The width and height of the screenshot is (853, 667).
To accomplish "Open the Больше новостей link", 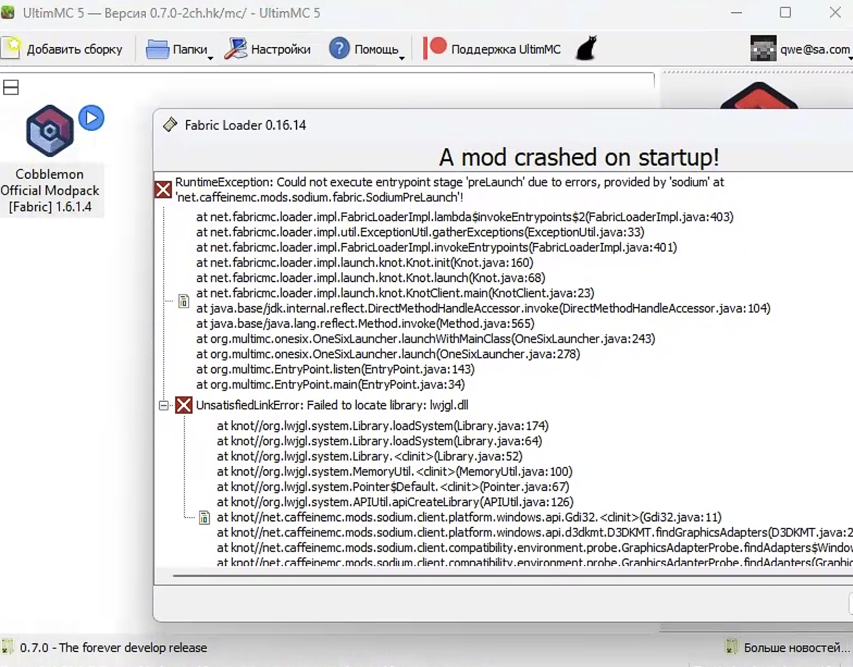I will coord(797,647).
